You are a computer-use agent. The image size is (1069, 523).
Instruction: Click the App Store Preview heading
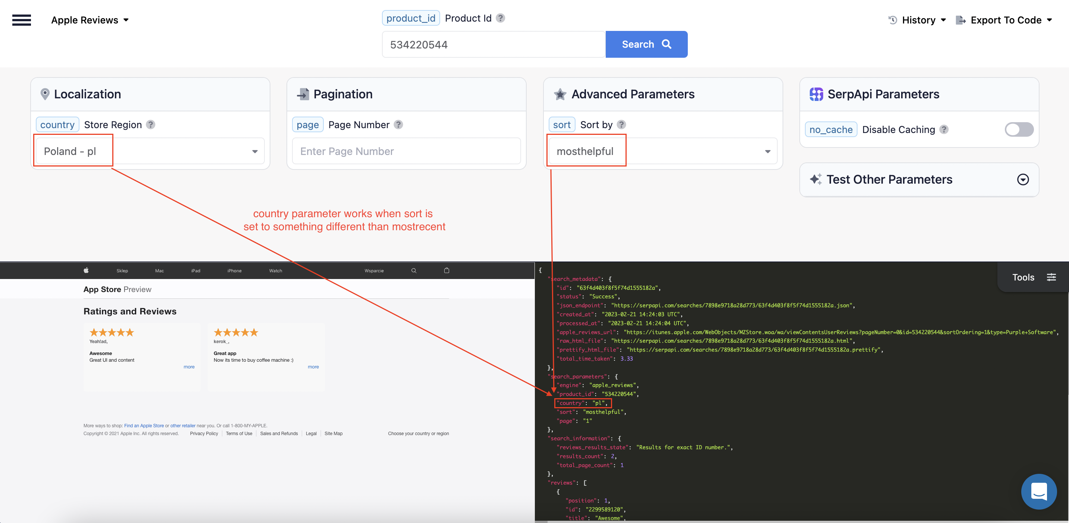(117, 289)
